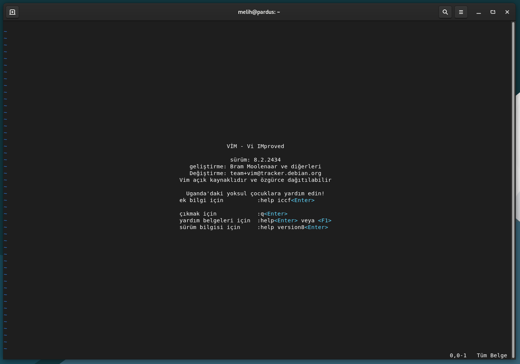The image size is (520, 364).
Task: Click the team+vim@tracker.debian.org address
Action: (276, 173)
